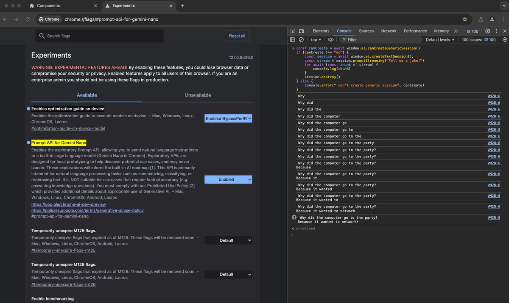This screenshot has width=509, height=303.
Task: Open the Enabled BypassPerfR dropdown
Action: [228, 118]
